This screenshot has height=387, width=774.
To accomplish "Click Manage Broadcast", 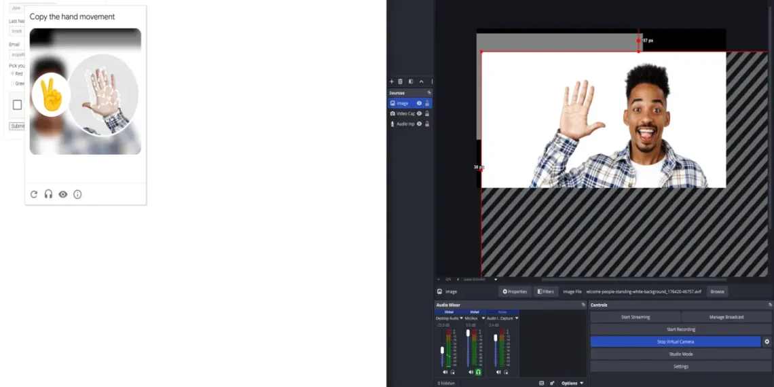I will point(726,317).
